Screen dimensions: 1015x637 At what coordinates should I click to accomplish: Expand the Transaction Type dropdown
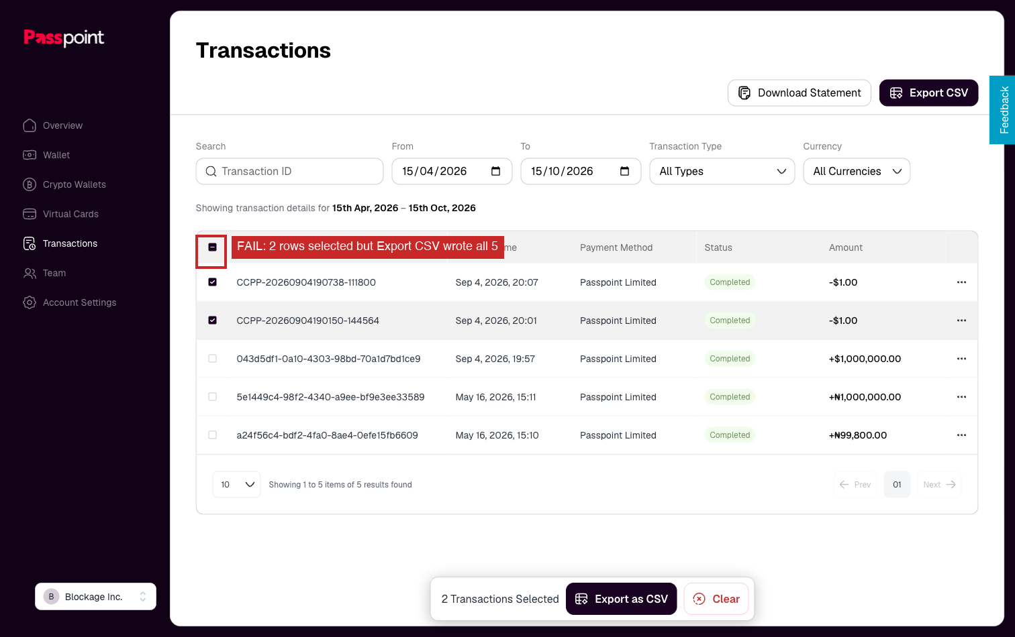coord(722,171)
